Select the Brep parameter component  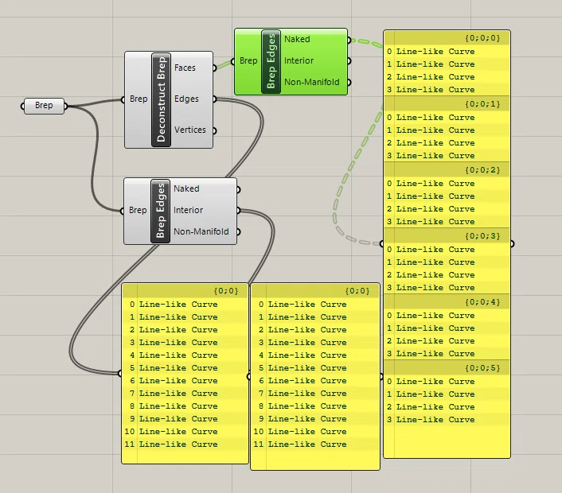(x=44, y=106)
